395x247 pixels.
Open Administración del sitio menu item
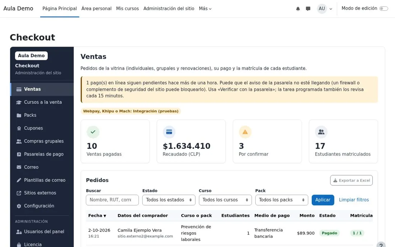click(x=169, y=9)
